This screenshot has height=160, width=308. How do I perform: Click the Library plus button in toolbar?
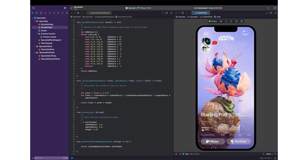[x=268, y=8]
